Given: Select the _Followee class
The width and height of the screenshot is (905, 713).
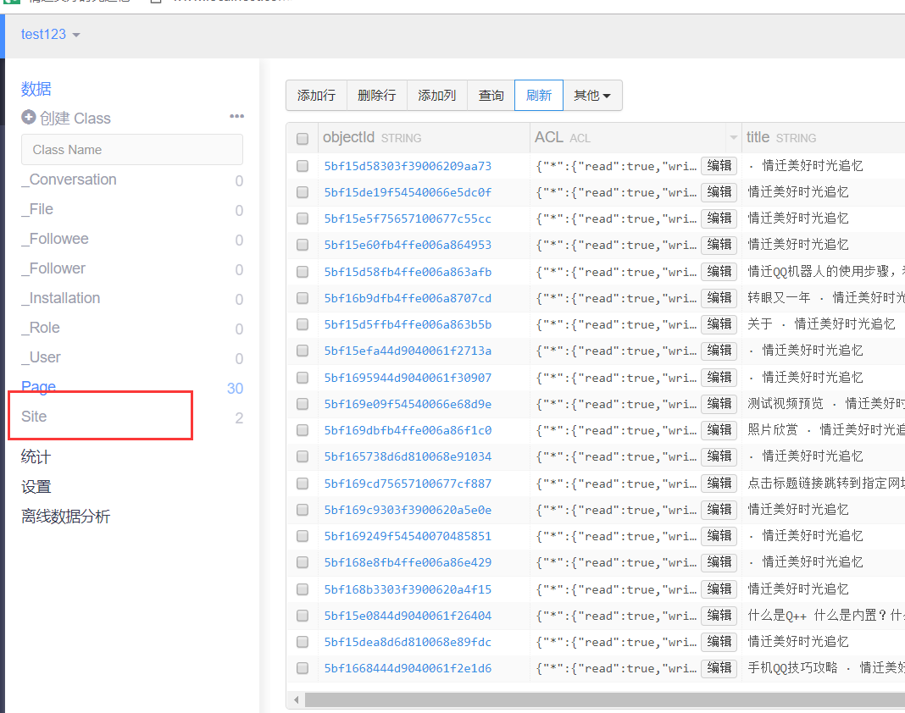Looking at the screenshot, I should pos(55,239).
